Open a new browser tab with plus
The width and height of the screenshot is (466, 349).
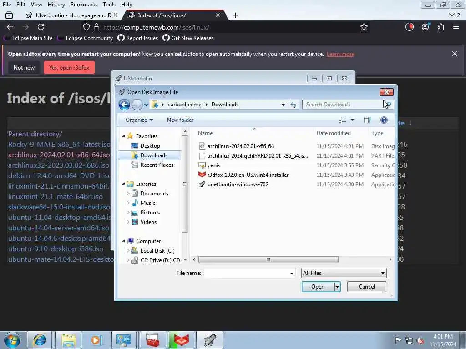point(235,15)
